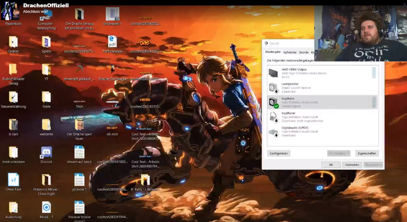Viewport: 407px width, 222px height.
Task: Click Abbrechen in the Sound dialog
Action: (x=352, y=165)
